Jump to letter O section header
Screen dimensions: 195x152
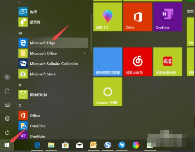click(20, 106)
